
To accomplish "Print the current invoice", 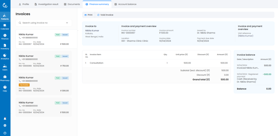I will pyautogui.click(x=89, y=15).
